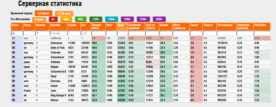This screenshot has width=276, height=107.
Task: Click Colorado's survival value 38.0
Action: (162, 52)
